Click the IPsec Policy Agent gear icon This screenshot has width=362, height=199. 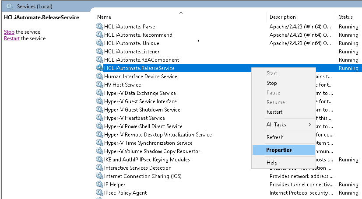99,193
